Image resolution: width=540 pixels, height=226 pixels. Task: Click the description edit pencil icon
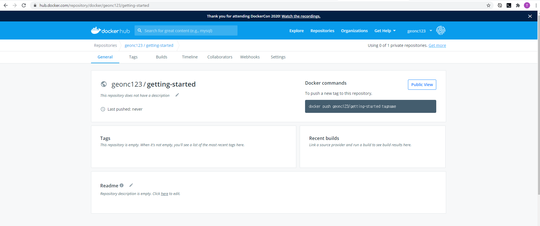[x=177, y=95]
